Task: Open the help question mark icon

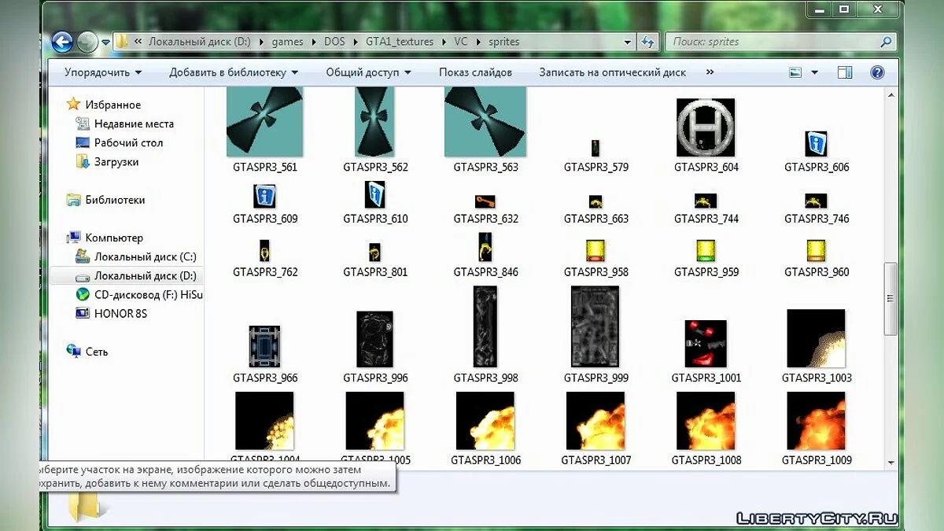Action: pos(877,72)
